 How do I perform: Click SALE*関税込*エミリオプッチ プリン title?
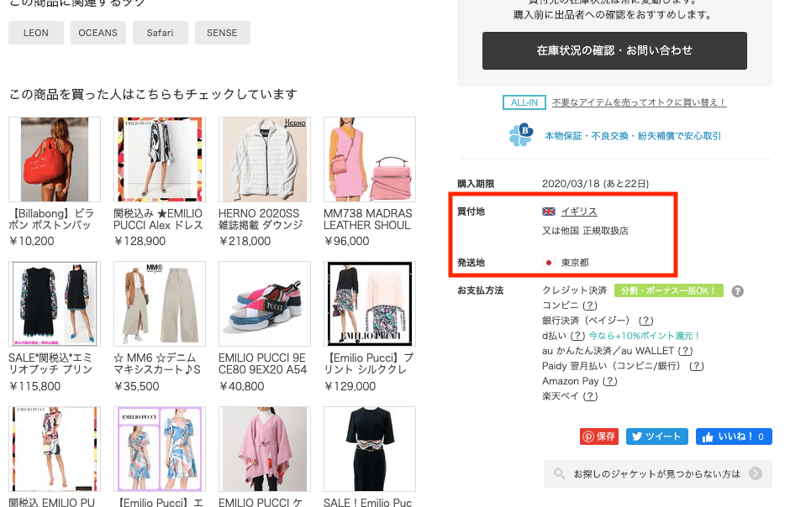tap(50, 363)
